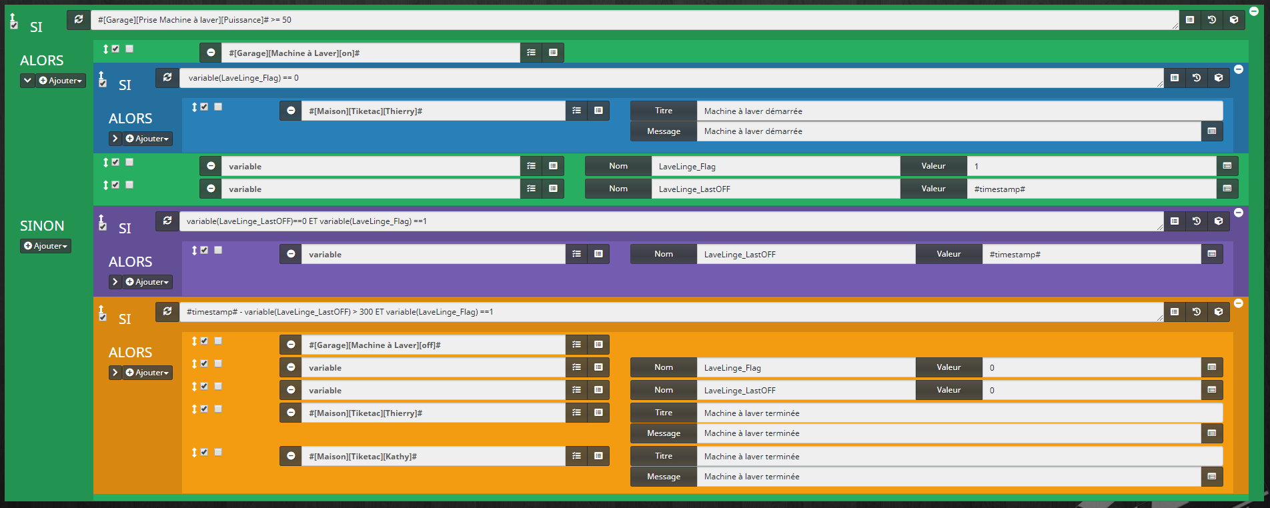Open command picker for LaveLinge_Flag == 0 condition
This screenshot has height=508, width=1270.
click(x=1175, y=78)
